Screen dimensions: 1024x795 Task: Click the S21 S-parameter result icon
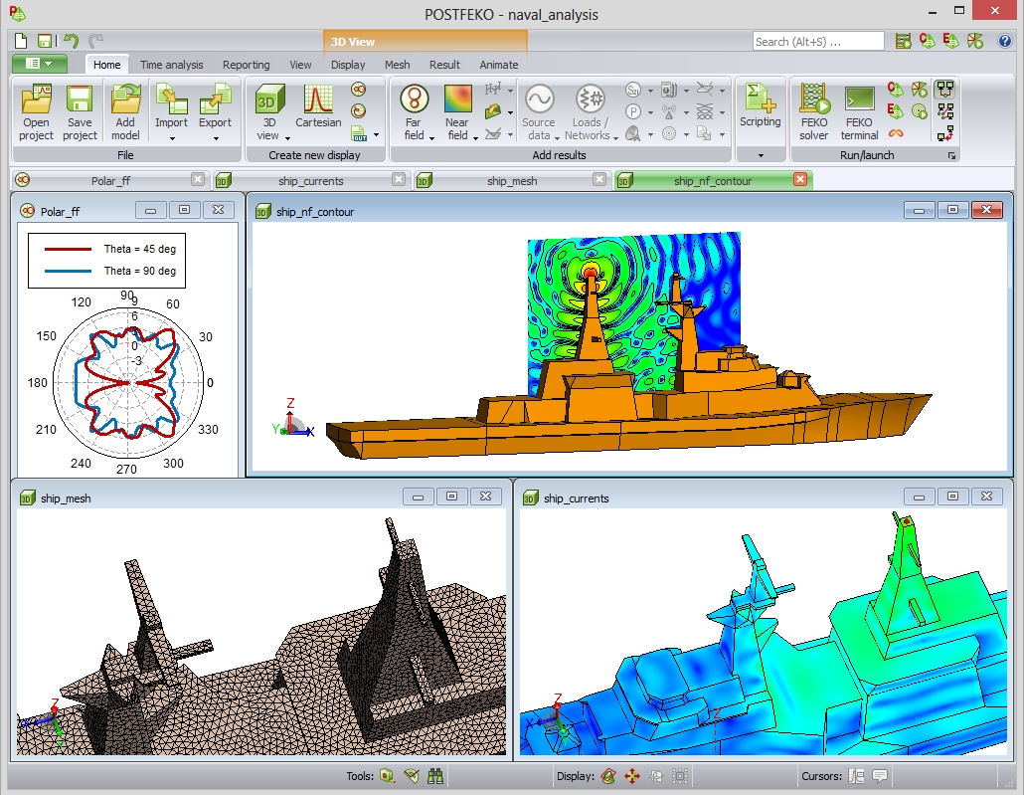coord(632,90)
